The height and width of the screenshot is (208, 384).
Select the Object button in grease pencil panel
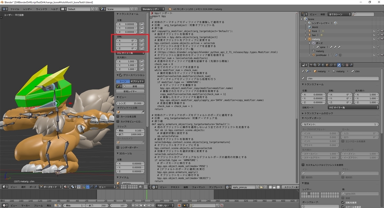137,81
